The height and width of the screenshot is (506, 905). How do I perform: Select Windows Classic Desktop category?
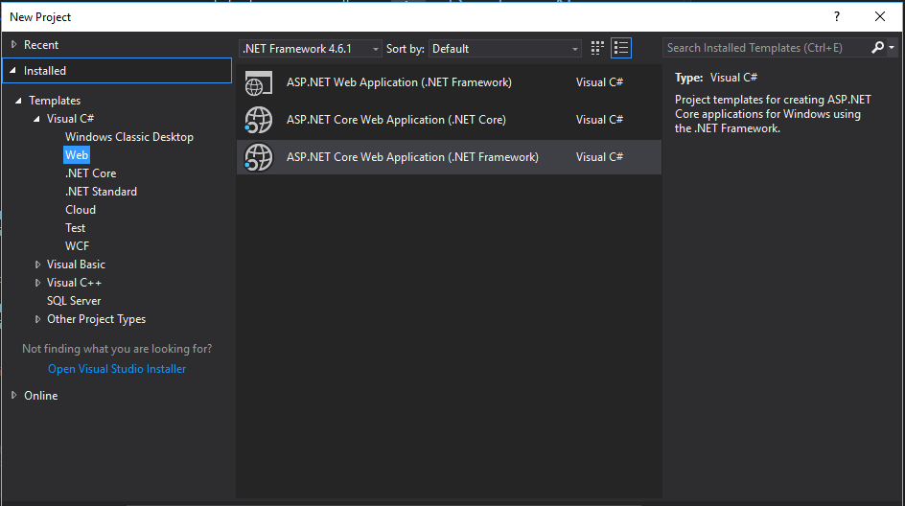(x=129, y=137)
